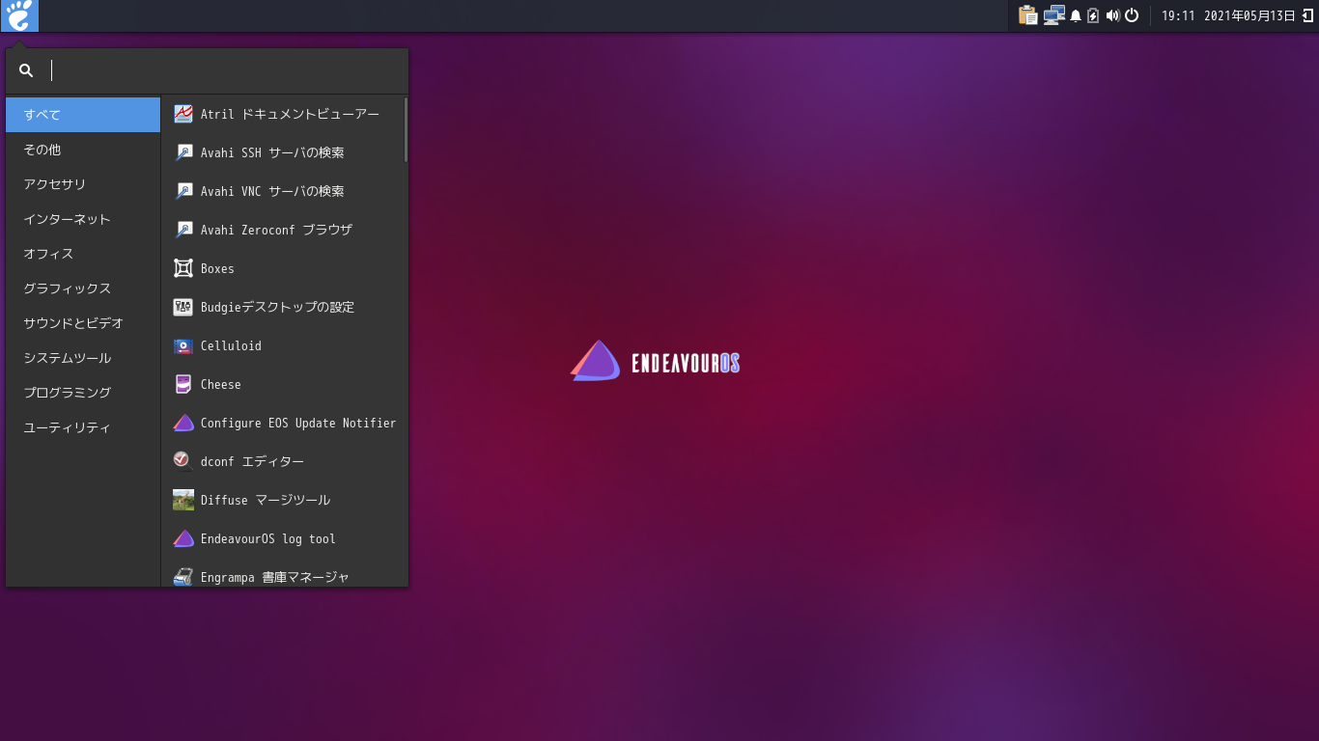The height and width of the screenshot is (741, 1319).
Task: Open the Raven sidebar panel icon
Action: [1307, 15]
